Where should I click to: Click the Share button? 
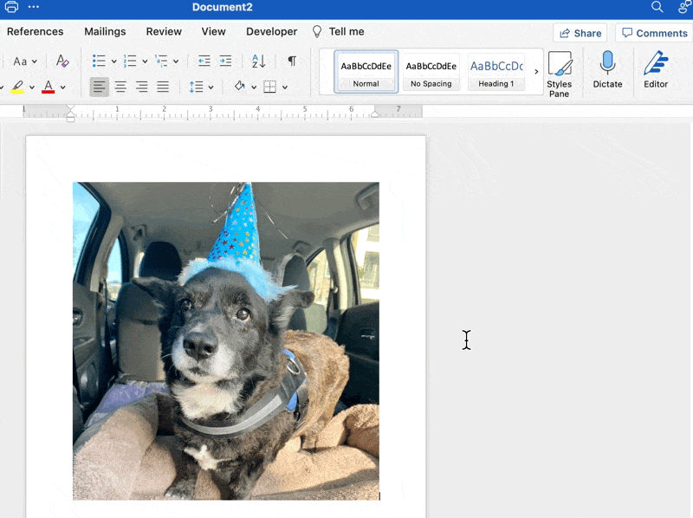coord(580,33)
